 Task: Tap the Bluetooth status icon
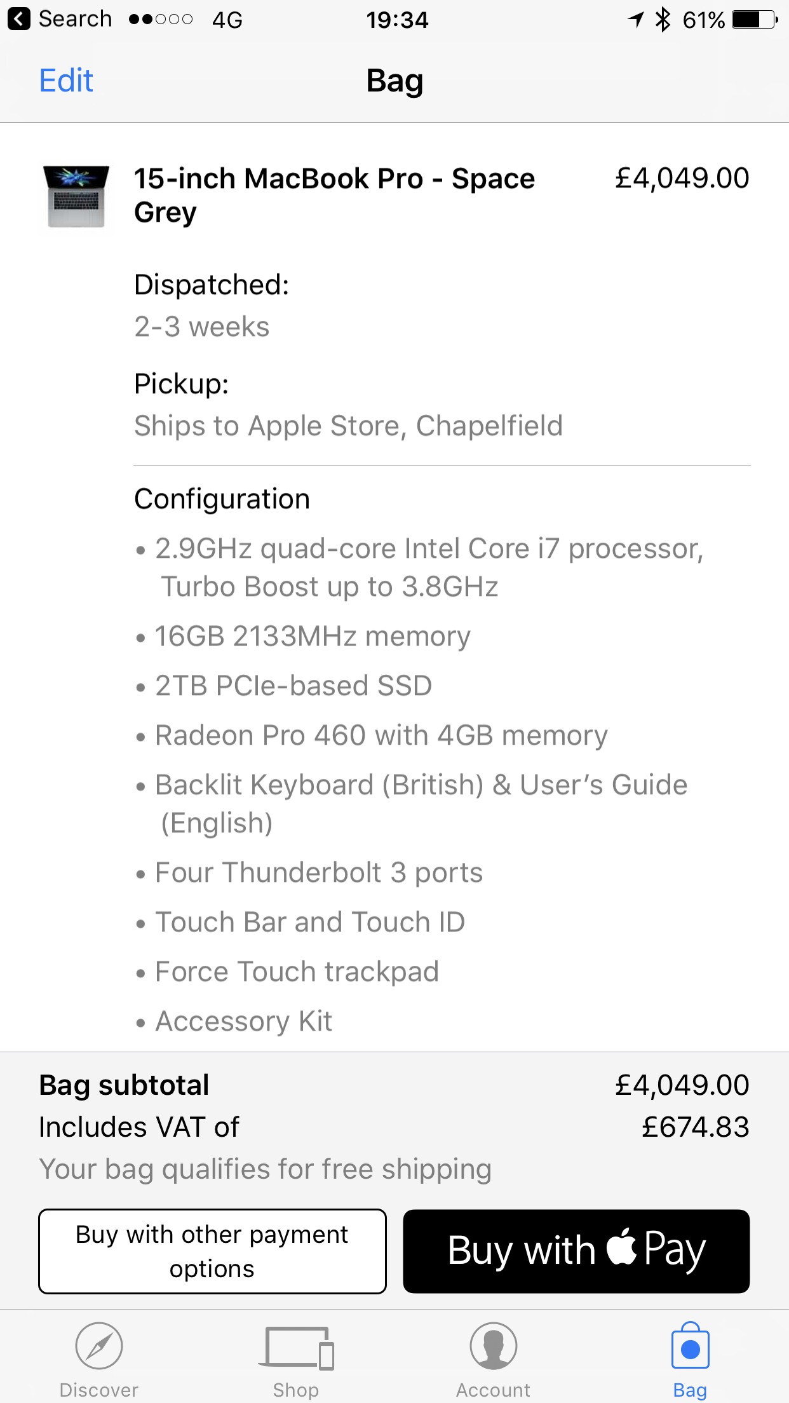(x=663, y=19)
